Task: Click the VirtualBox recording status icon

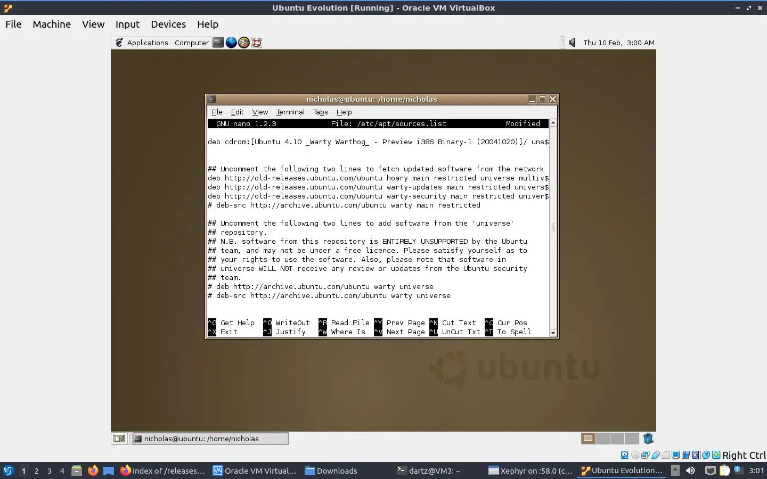Action: pos(686,455)
